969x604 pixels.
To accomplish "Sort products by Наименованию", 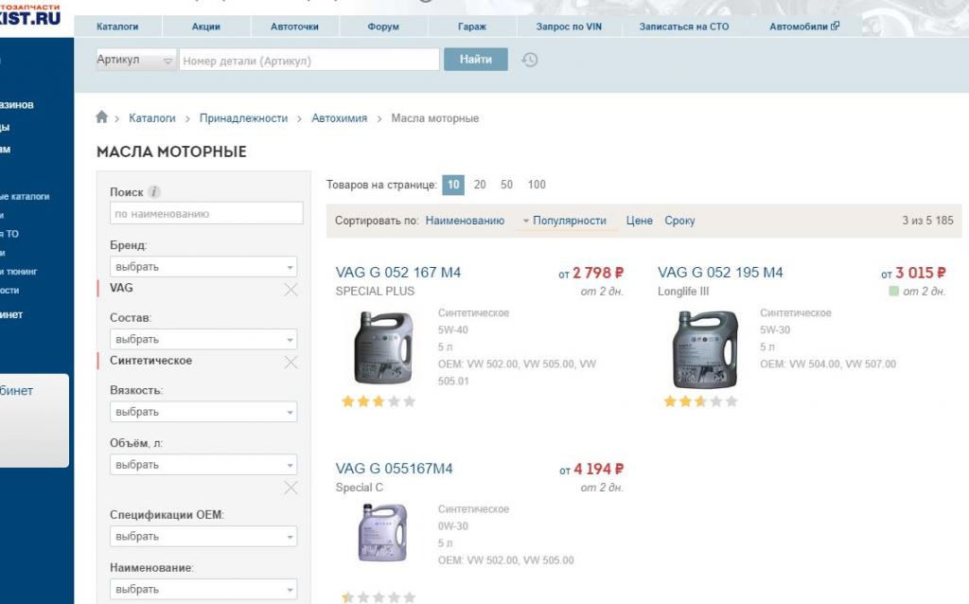I will (x=465, y=221).
